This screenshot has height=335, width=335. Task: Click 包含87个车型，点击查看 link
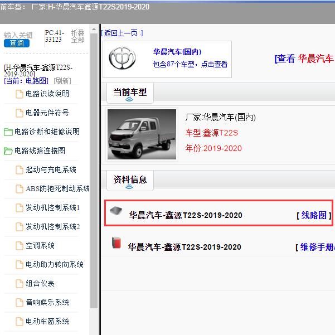[x=191, y=64]
